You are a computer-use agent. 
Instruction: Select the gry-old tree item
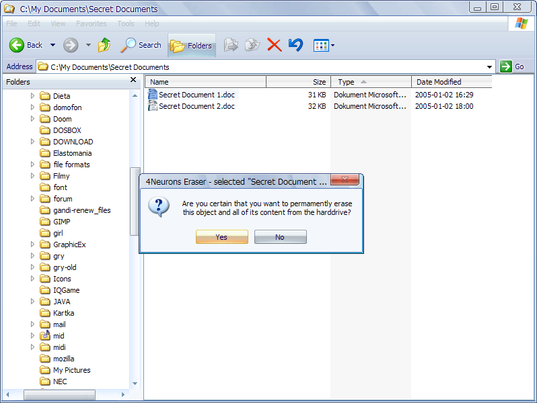pyautogui.click(x=65, y=267)
